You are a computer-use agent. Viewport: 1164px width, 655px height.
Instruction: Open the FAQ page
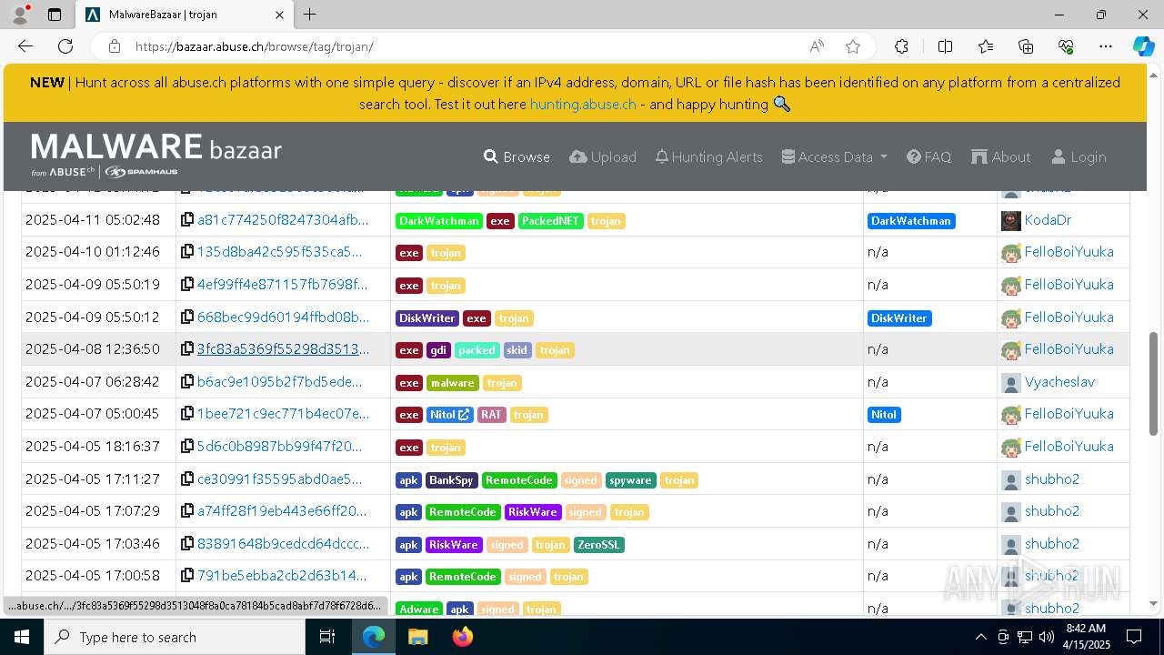[928, 156]
